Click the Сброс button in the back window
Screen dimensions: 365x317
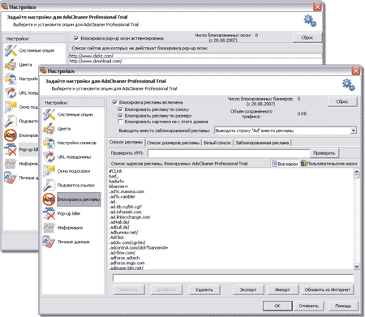pyautogui.click(x=307, y=37)
